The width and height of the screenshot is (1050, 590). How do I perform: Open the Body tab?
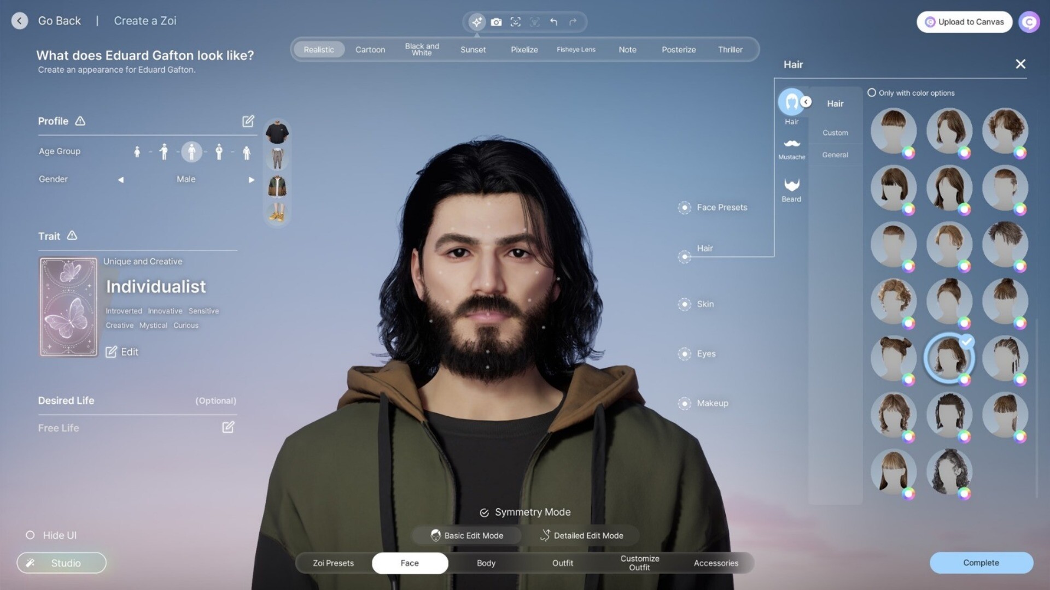pyautogui.click(x=486, y=563)
